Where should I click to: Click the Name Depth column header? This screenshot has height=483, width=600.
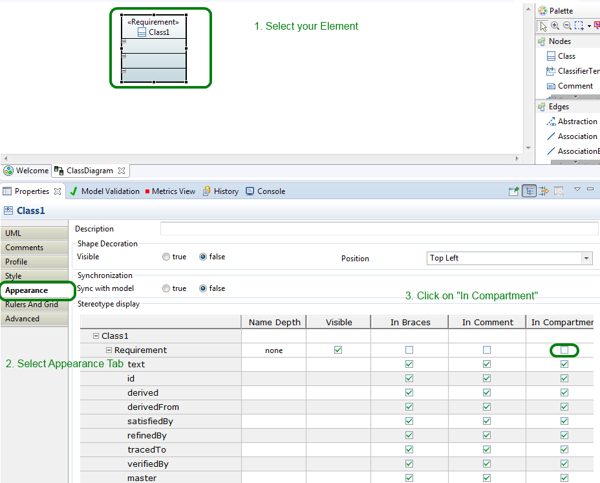[274, 322]
